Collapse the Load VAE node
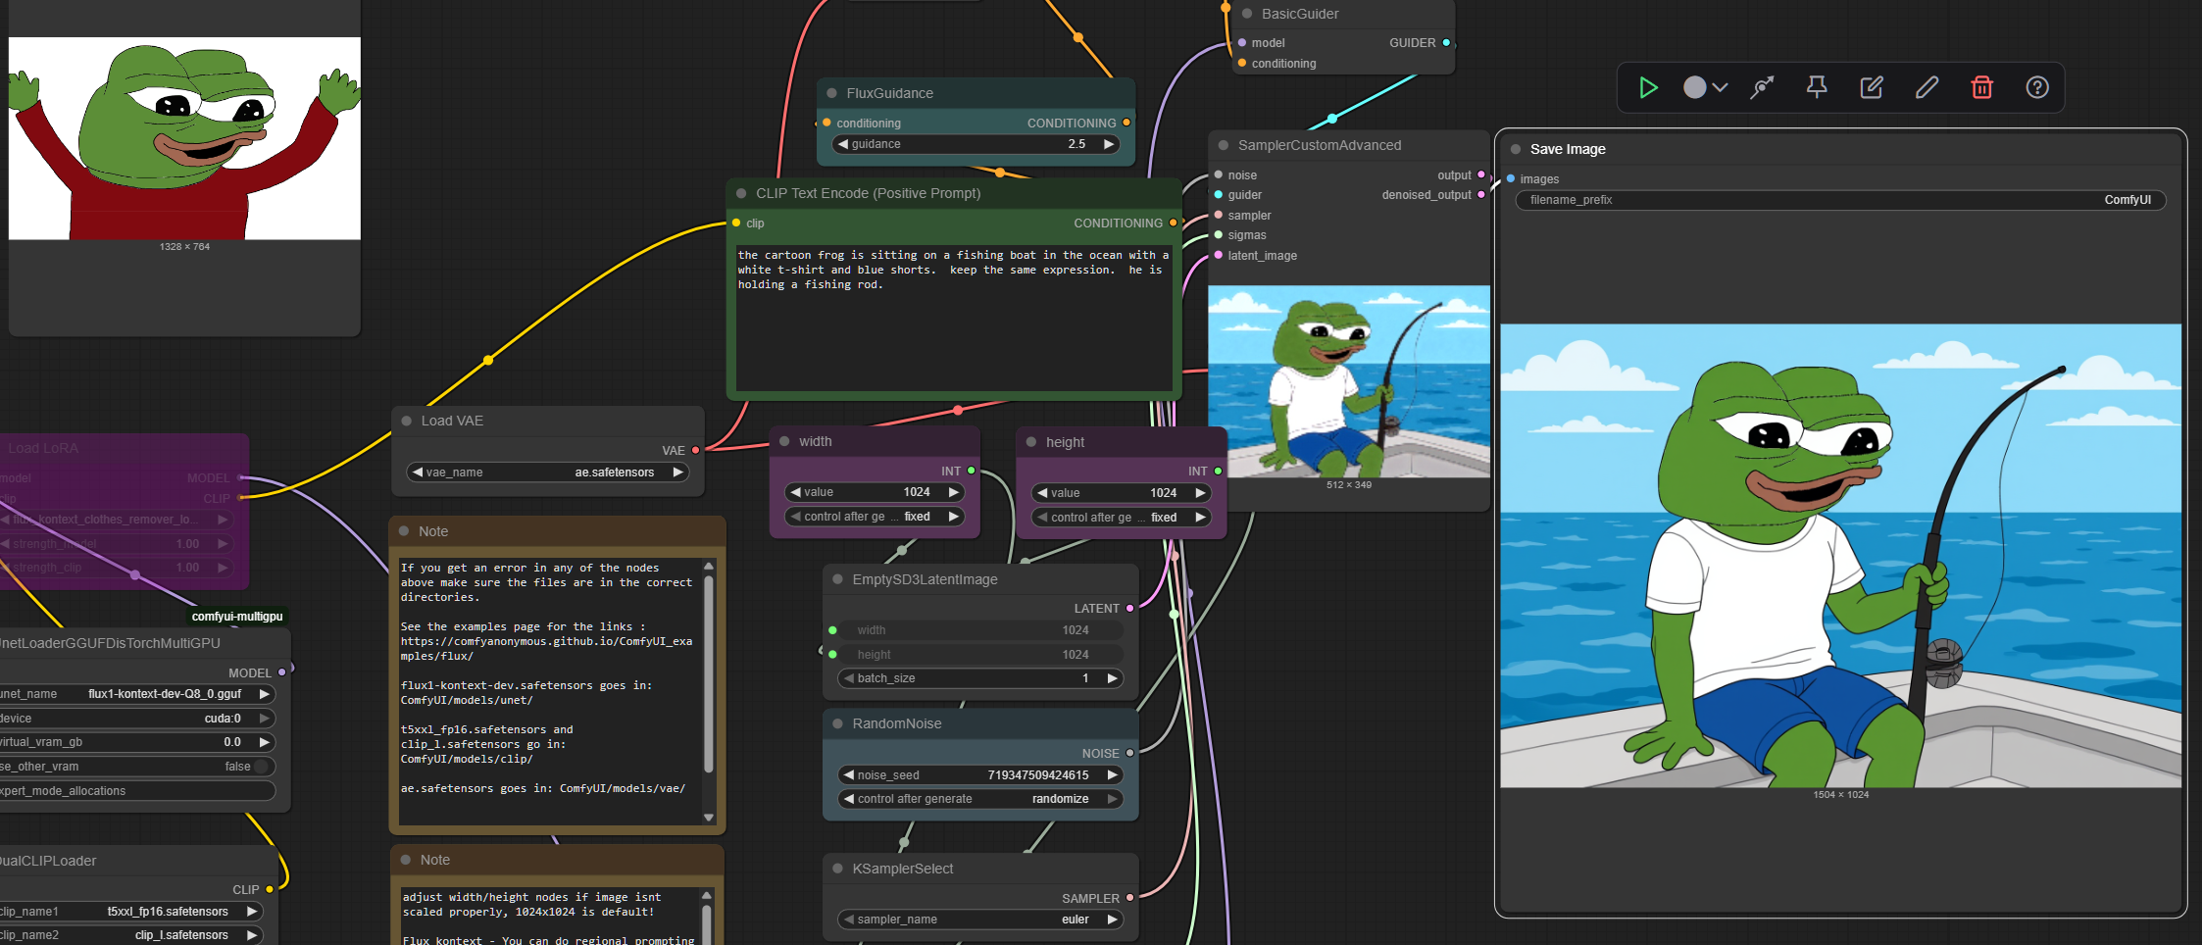Screen dimensions: 2202x945 [x=407, y=421]
